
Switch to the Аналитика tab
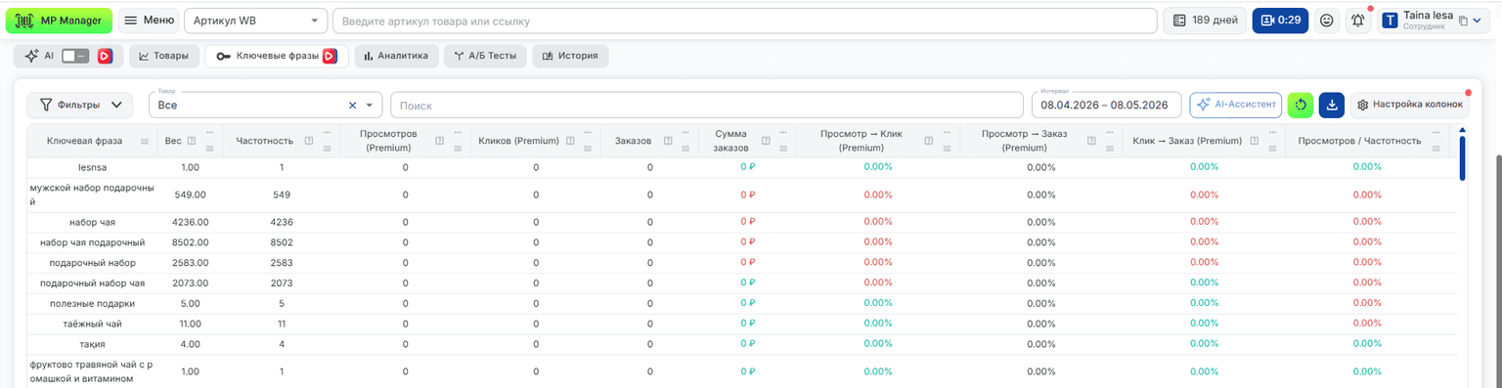coord(396,57)
